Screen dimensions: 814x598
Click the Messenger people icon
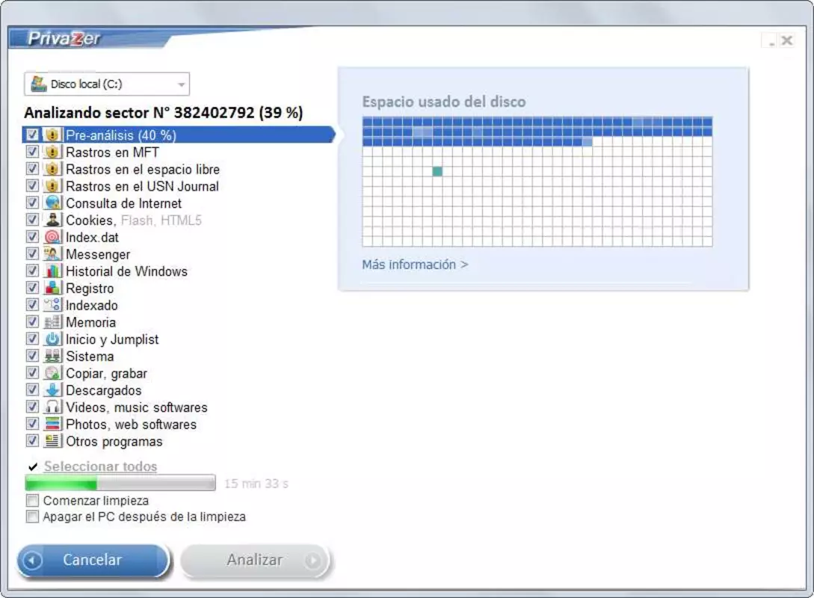pyautogui.click(x=52, y=254)
